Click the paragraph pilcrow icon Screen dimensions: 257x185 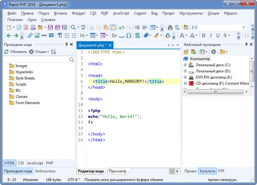60,35
